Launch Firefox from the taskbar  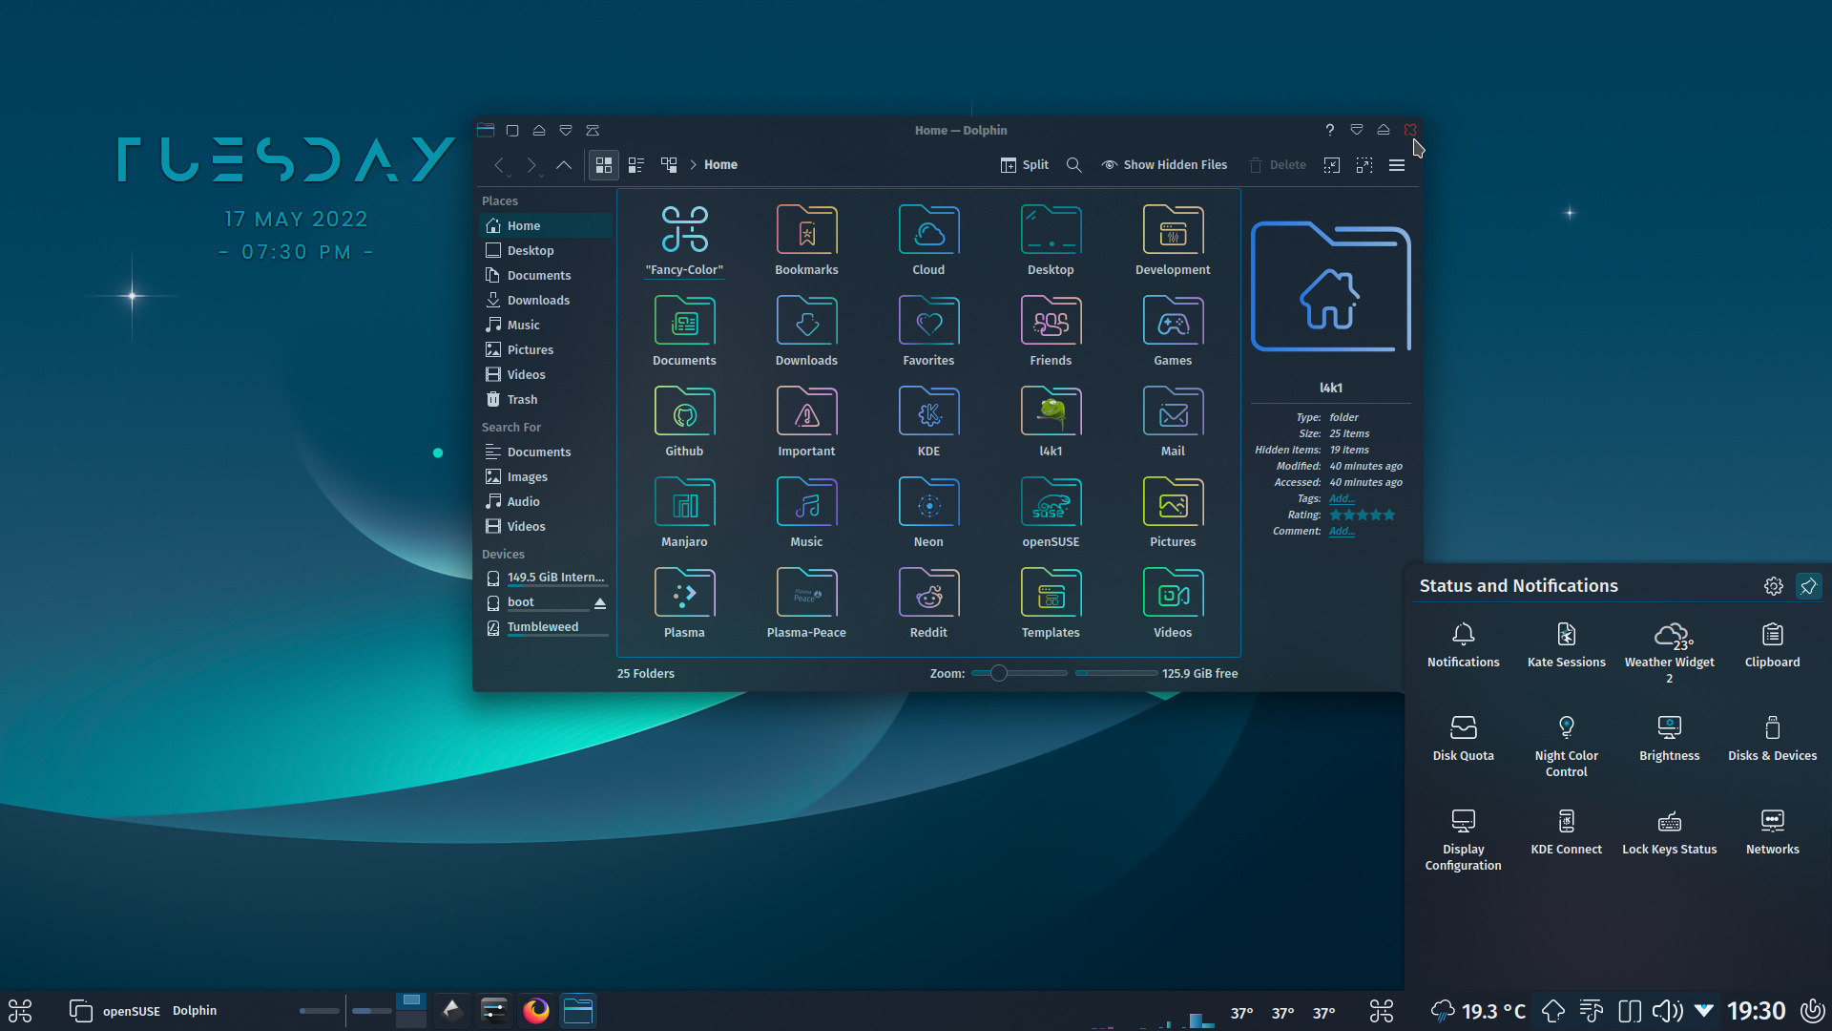pyautogui.click(x=536, y=1011)
